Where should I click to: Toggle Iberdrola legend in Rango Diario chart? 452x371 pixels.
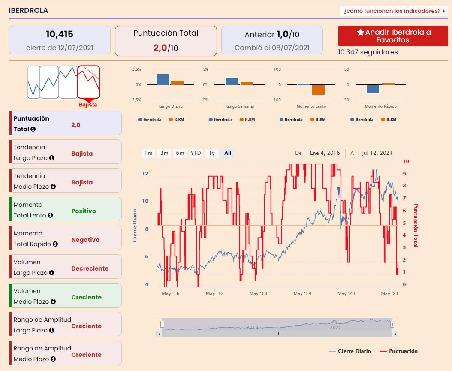coord(150,119)
